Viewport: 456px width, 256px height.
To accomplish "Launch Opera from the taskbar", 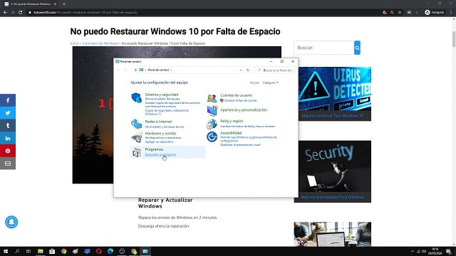I will point(98,251).
